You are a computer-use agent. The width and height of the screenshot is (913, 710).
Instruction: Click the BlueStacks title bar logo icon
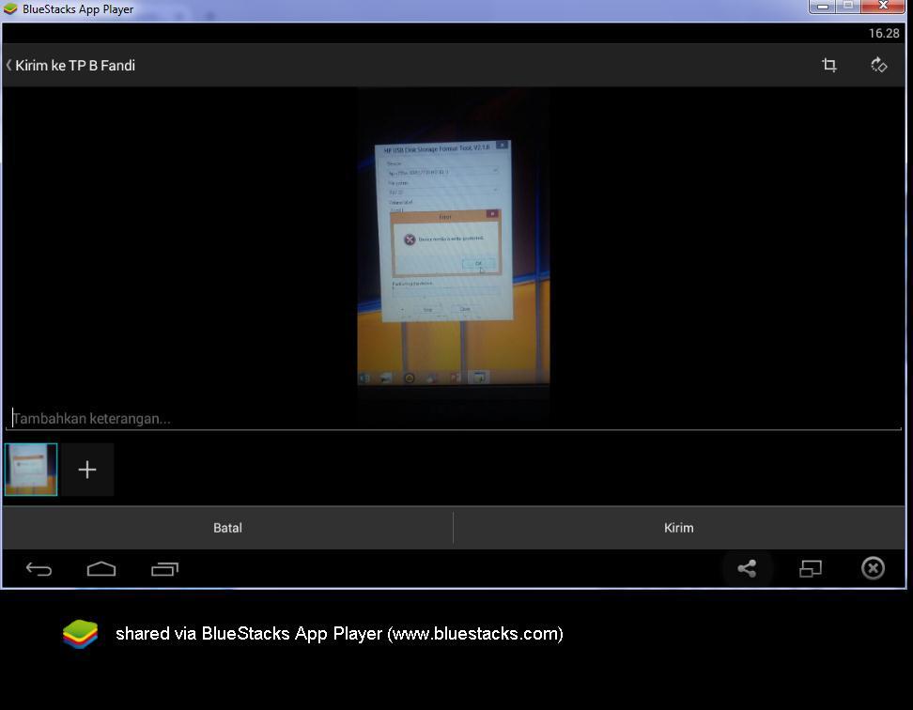coord(10,8)
